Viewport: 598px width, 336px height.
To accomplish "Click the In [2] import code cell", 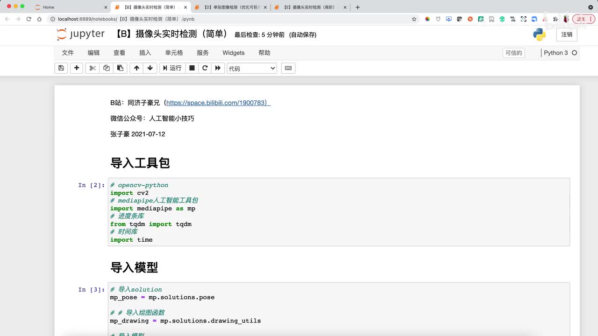I will 339,212.
